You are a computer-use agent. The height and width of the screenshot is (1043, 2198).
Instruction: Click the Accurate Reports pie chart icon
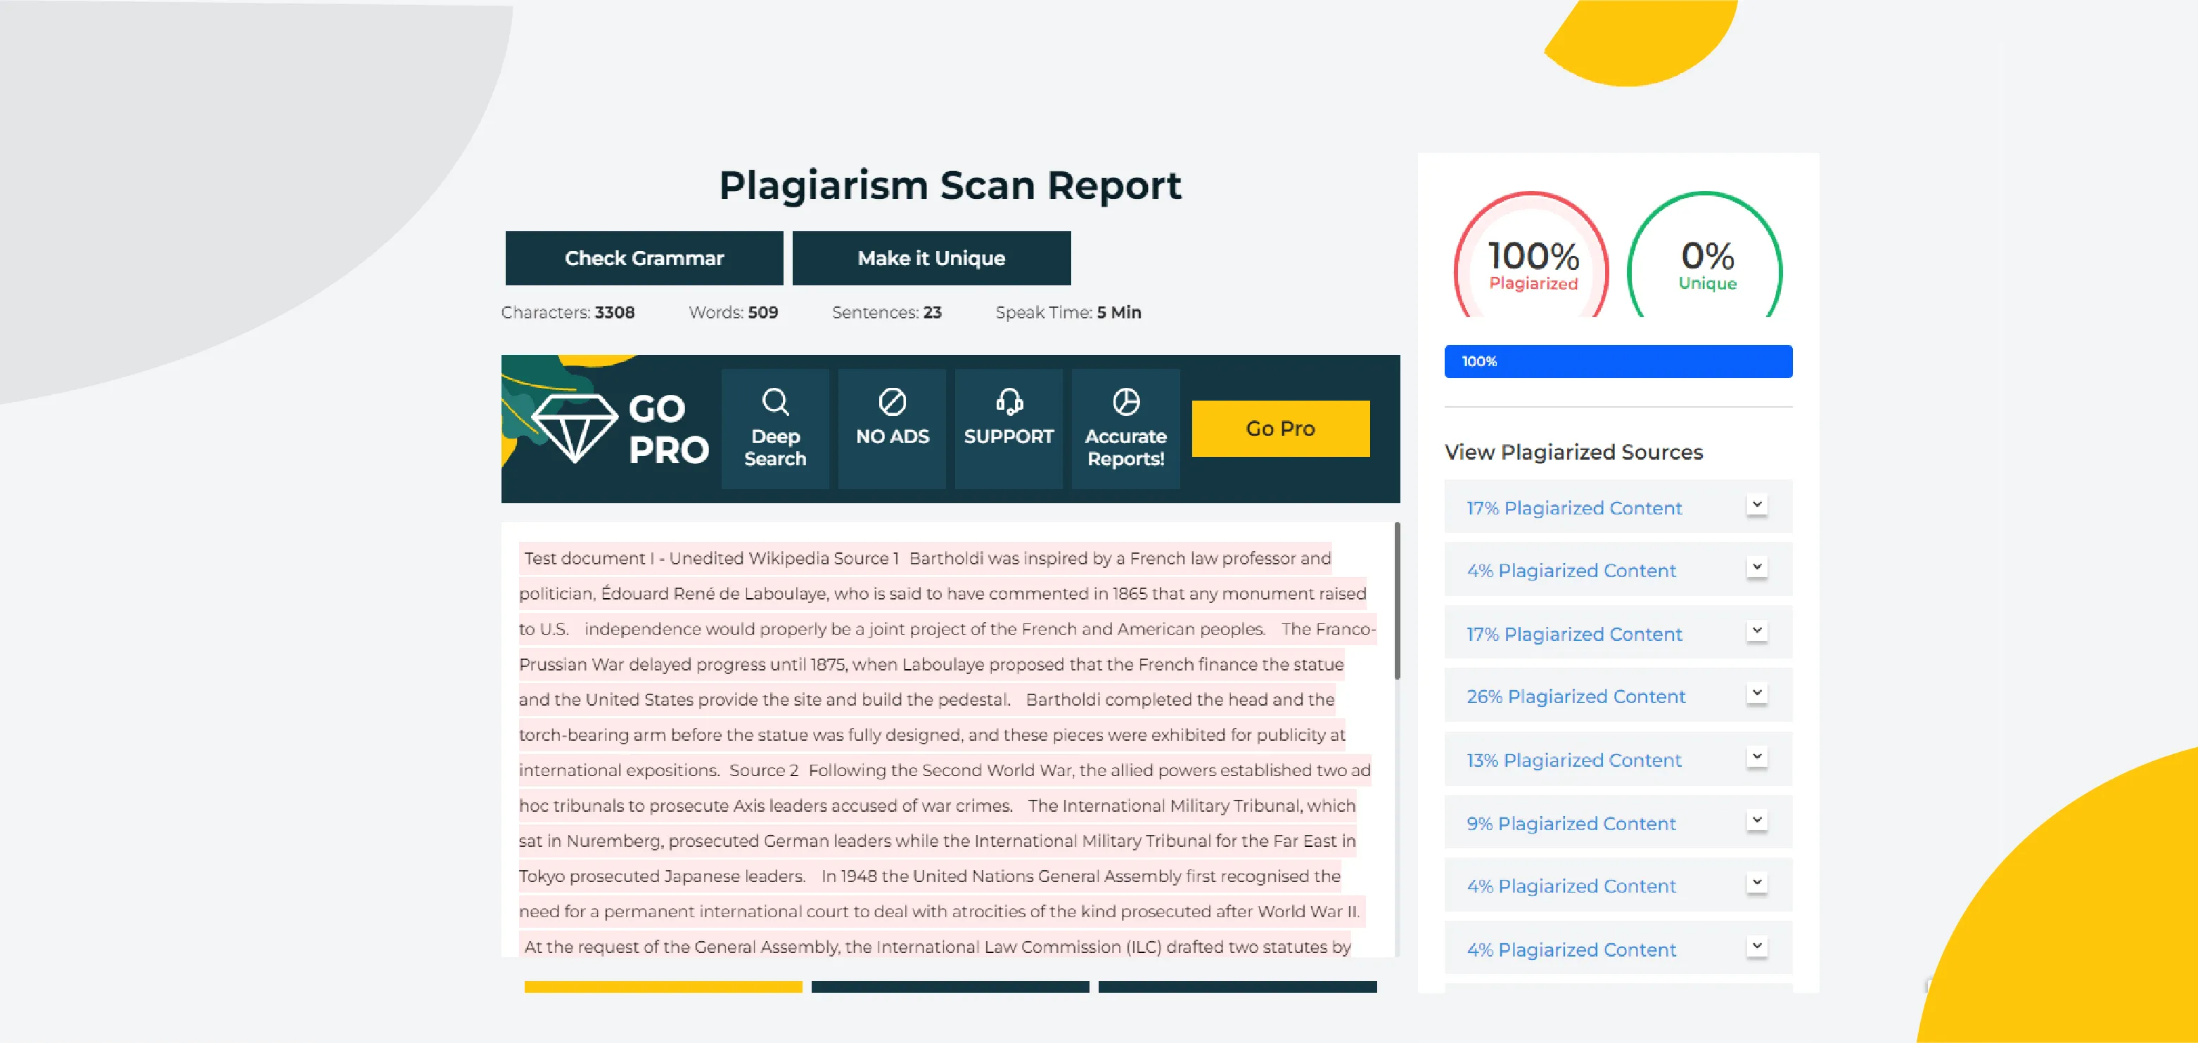pos(1125,401)
